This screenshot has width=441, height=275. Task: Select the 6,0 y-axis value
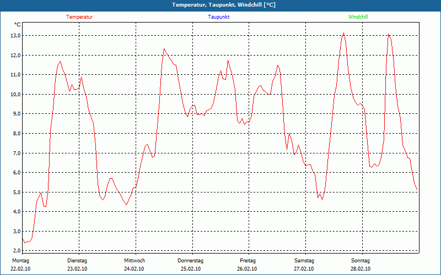pyautogui.click(x=17, y=172)
